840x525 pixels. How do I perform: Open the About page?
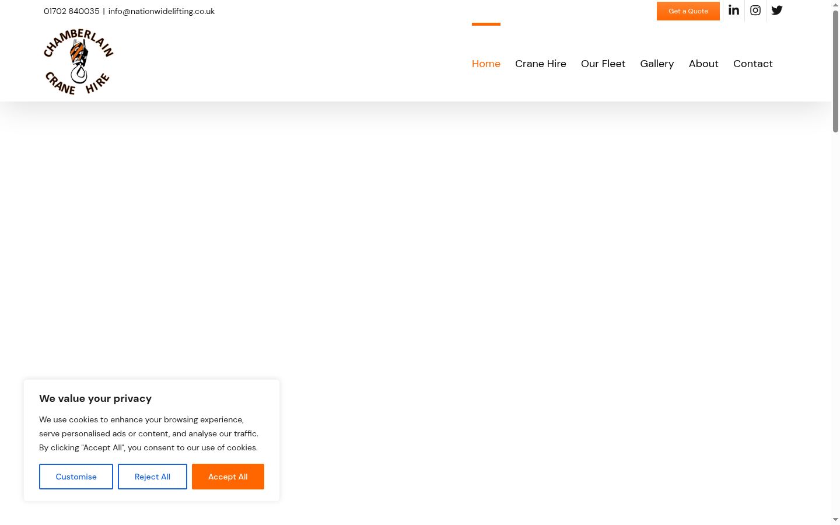(x=703, y=64)
